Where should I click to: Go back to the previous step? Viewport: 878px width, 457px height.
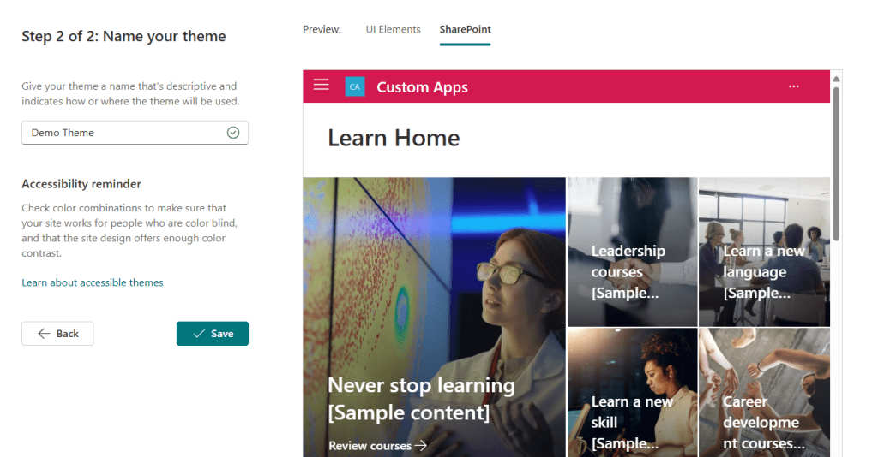click(x=57, y=334)
